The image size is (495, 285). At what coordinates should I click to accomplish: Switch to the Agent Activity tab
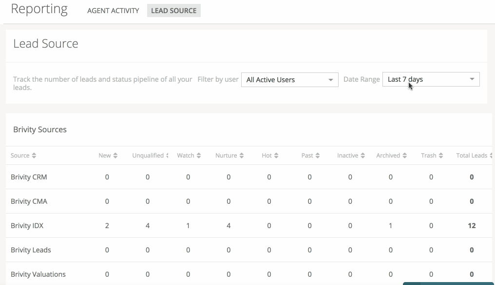113,11
